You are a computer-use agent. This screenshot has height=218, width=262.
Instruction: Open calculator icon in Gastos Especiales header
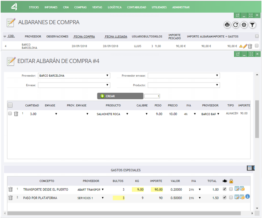[250, 168]
